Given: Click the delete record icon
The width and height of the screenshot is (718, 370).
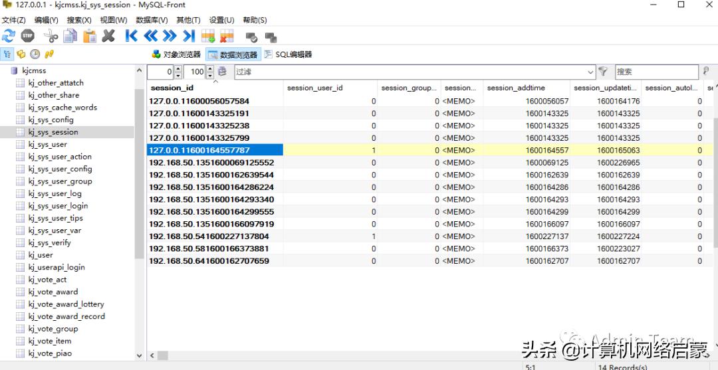Looking at the screenshot, I should pyautogui.click(x=227, y=36).
